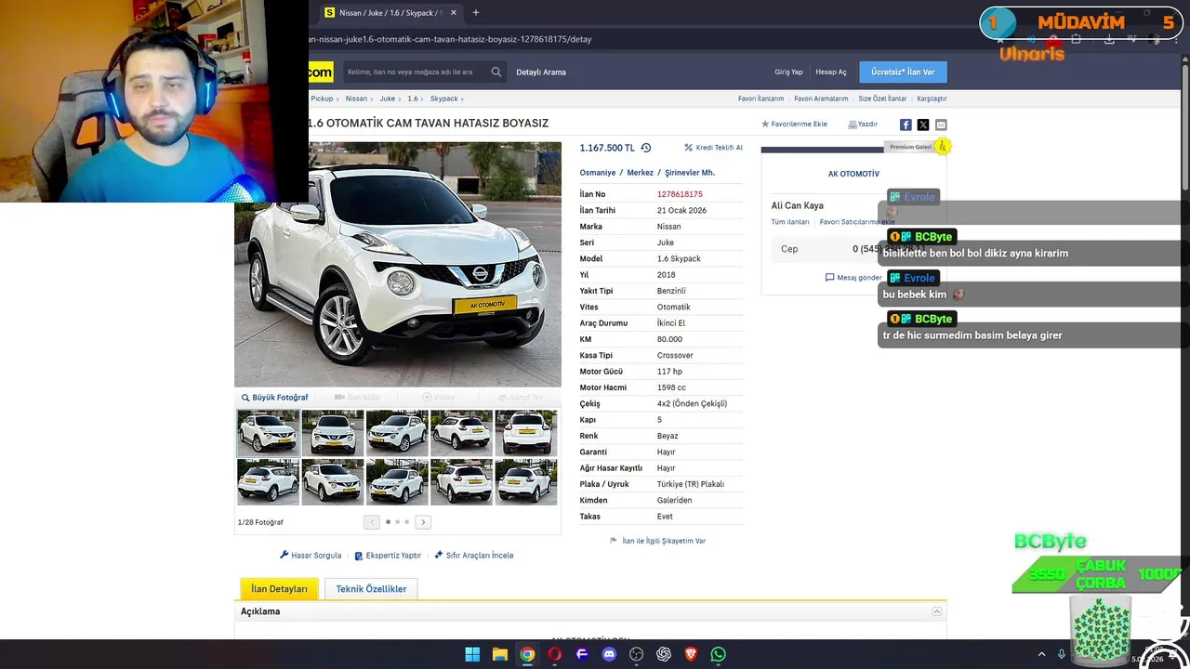Image resolution: width=1190 pixels, height=669 pixels.
Task: Open ChatGPT from taskbar
Action: [664, 654]
